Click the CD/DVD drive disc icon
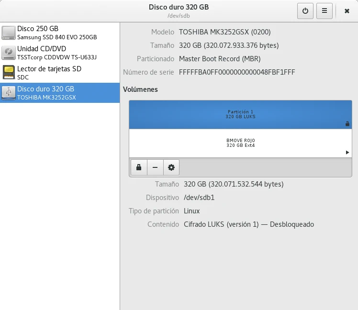Screen dimensions: 358x310 9,52
